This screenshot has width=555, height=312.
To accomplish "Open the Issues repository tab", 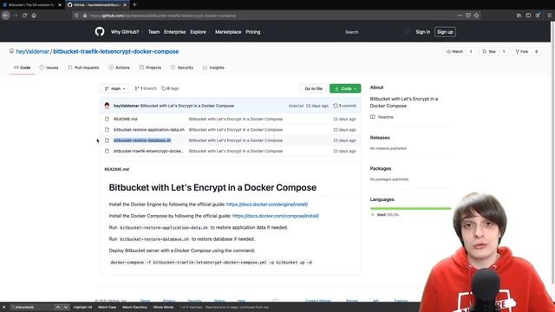I will click(49, 68).
